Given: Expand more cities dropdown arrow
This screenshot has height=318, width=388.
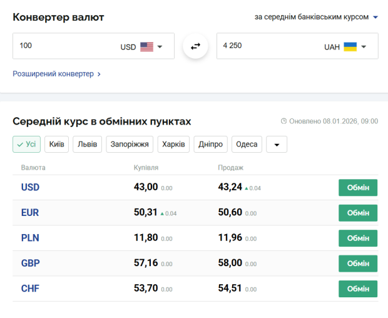Looking at the screenshot, I should click(277, 145).
